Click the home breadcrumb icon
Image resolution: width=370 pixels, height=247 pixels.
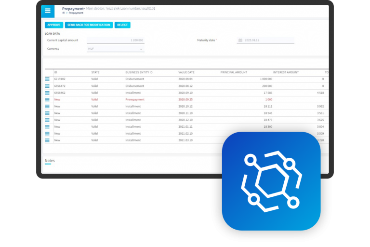64,13
